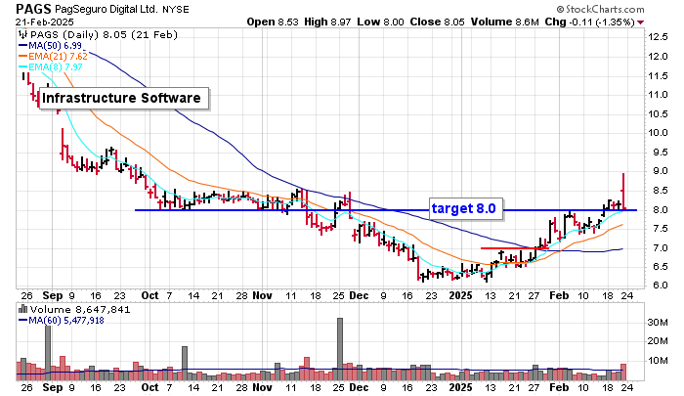Select the MA(50) dark blue legend line swatch
Viewport: 684px width, 396px height.
tap(22, 45)
